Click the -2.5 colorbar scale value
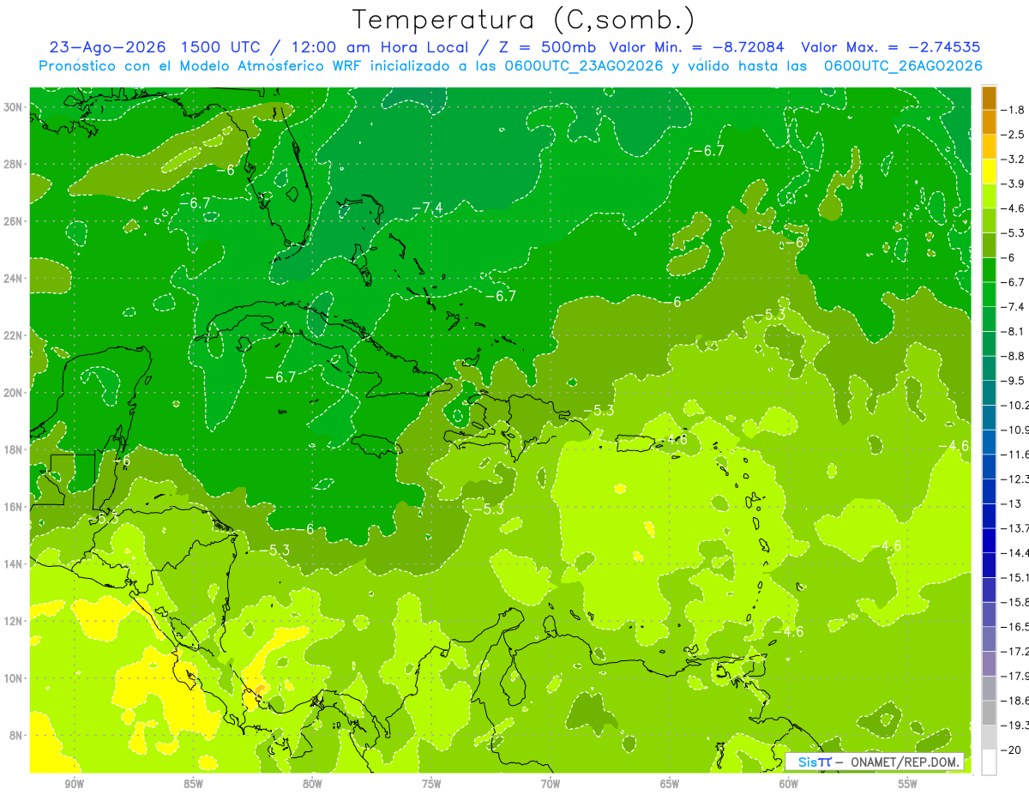The image size is (1029, 795). [1012, 135]
